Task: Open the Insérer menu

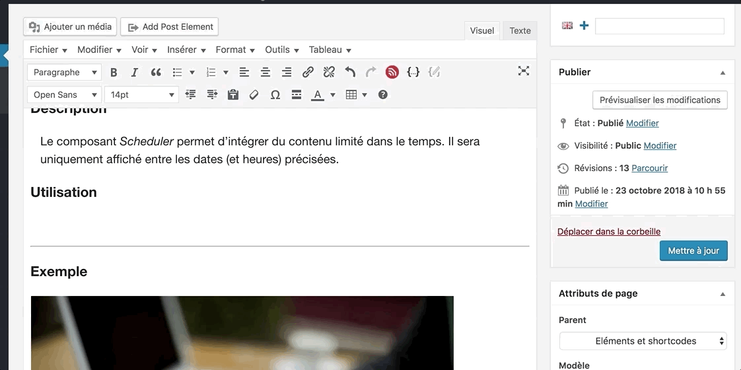Action: (186, 50)
